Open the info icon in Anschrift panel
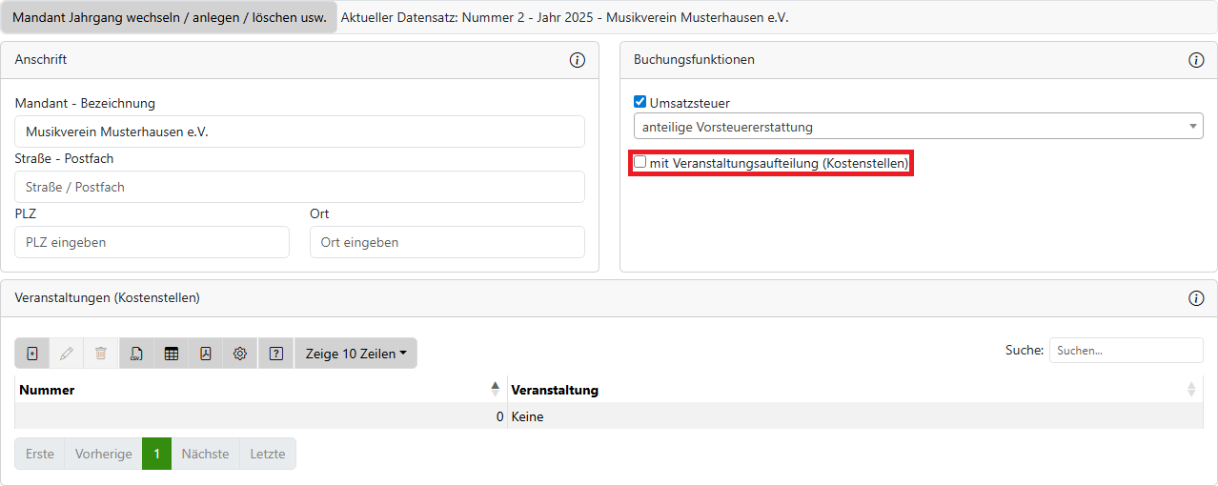The width and height of the screenshot is (1218, 486). (577, 60)
